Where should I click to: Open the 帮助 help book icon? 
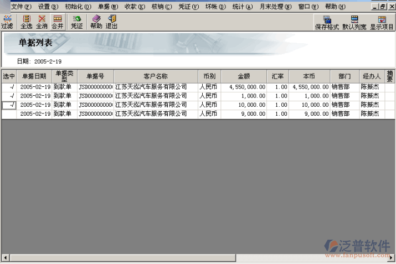96,22
